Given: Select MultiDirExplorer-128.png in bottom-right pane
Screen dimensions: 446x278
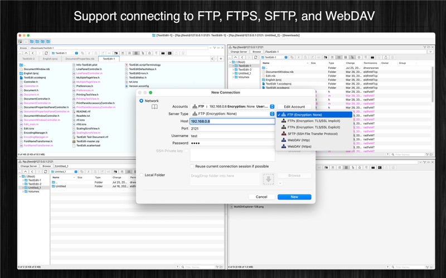Looking at the screenshot, I should click(248, 207).
